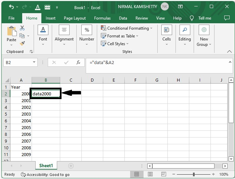The height and width of the screenshot is (179, 235).
Task: Click the horizontal scrollbar left arrow
Action: [150, 166]
